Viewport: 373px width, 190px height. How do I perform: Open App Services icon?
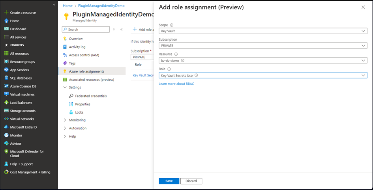pyautogui.click(x=6, y=70)
